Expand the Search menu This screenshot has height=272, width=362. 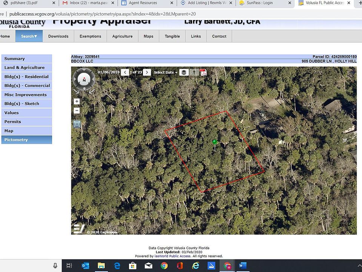[29, 36]
